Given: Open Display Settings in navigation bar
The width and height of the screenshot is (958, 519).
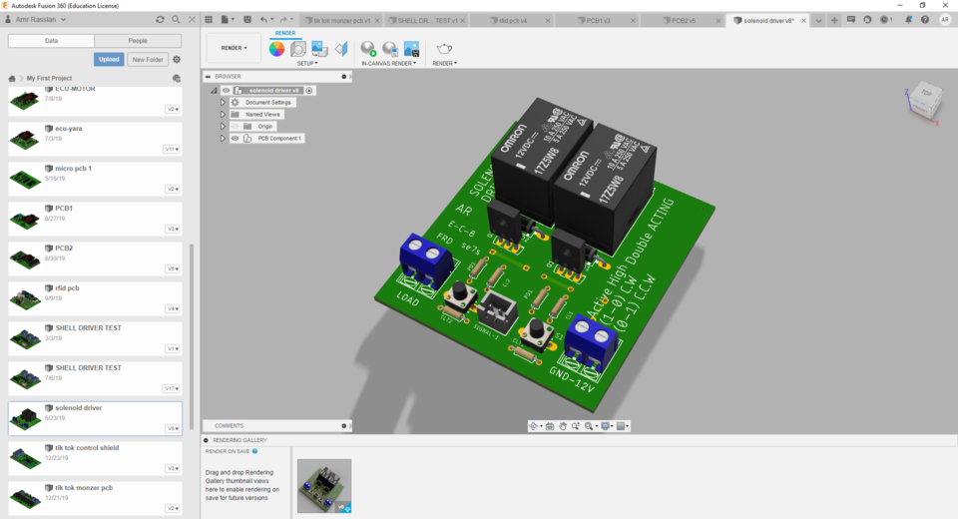Looking at the screenshot, I should pos(606,426).
